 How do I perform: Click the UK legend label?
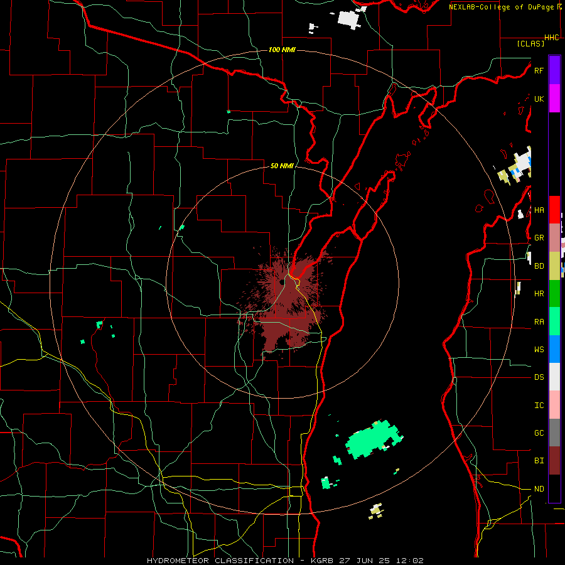pos(539,99)
